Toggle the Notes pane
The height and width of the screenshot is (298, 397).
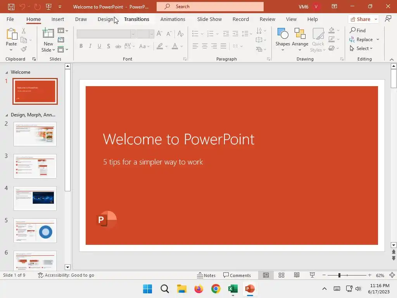coord(206,275)
